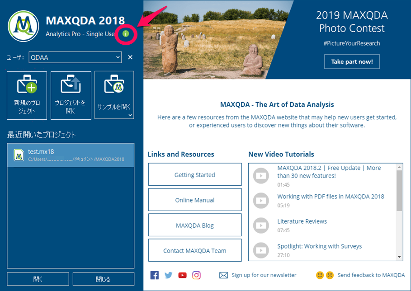Open the YouTube icon
The width and height of the screenshot is (411, 291).
(x=182, y=275)
